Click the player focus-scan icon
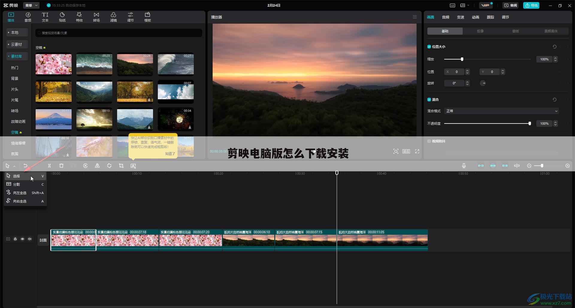This screenshot has width=575, height=308. pos(396,151)
